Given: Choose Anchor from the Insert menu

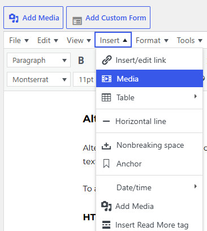Looking at the screenshot, I should 149,164.
